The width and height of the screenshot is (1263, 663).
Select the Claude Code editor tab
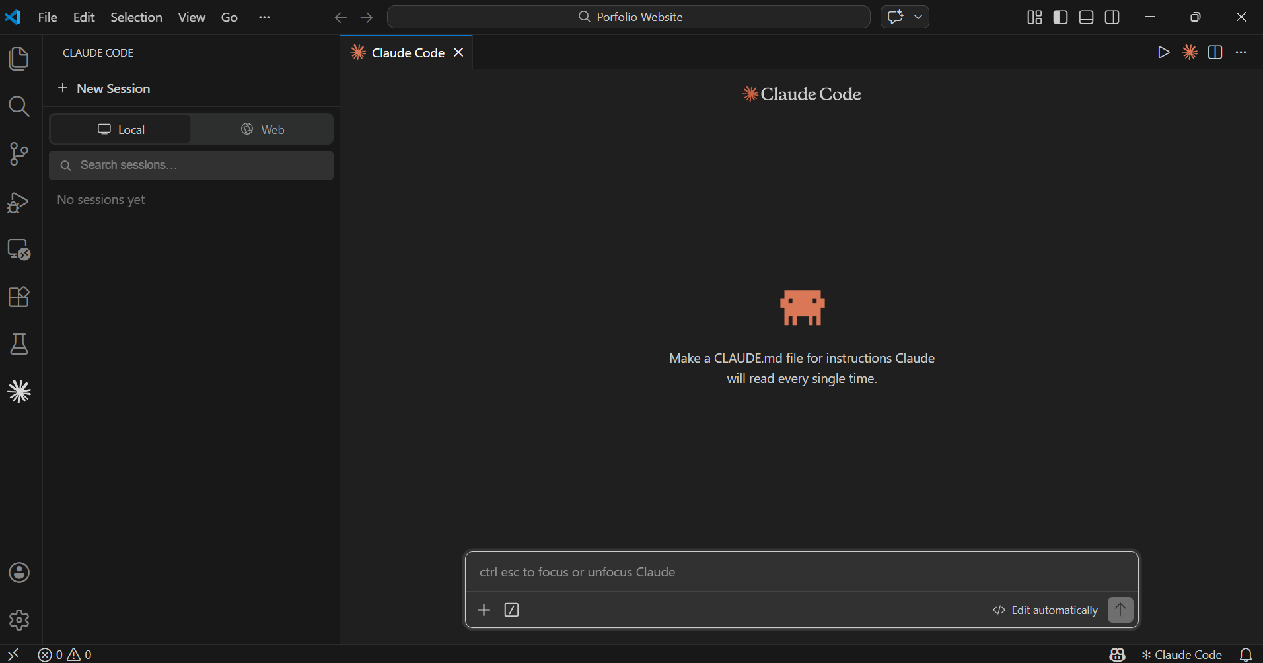point(408,53)
